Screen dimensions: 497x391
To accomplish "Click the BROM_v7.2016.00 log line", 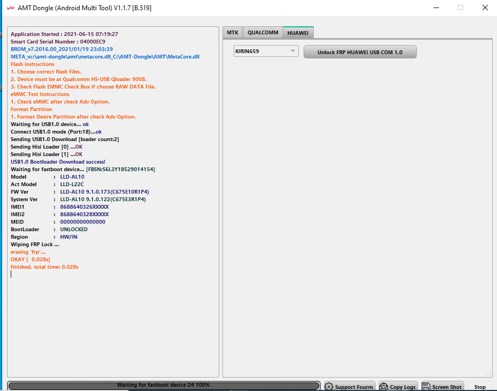I will point(62,49).
